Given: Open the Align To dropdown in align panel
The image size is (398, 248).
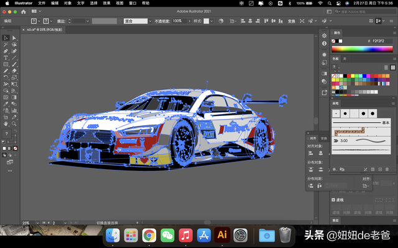Looking at the screenshot, I should point(366,185).
